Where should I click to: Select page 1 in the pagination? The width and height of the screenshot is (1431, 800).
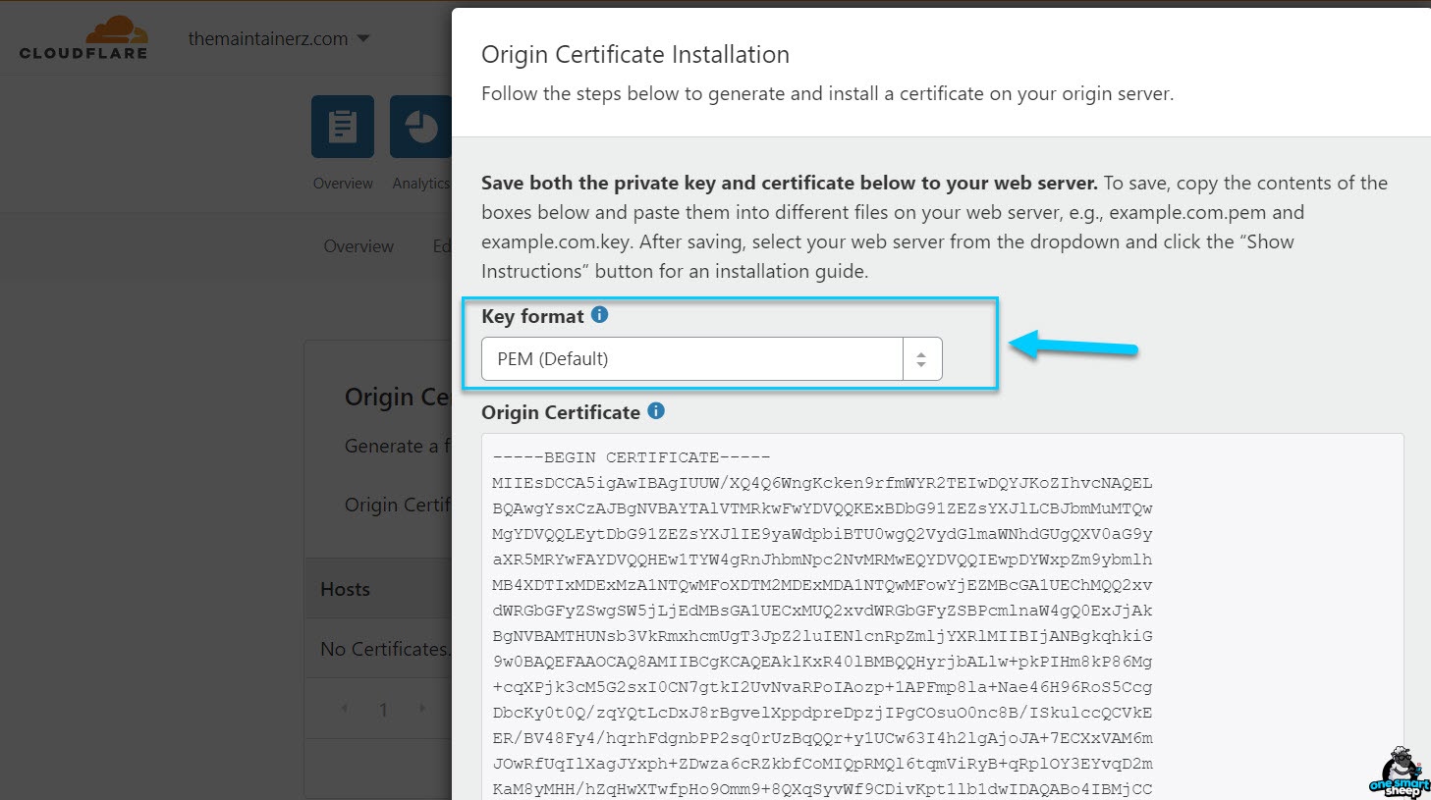point(383,709)
